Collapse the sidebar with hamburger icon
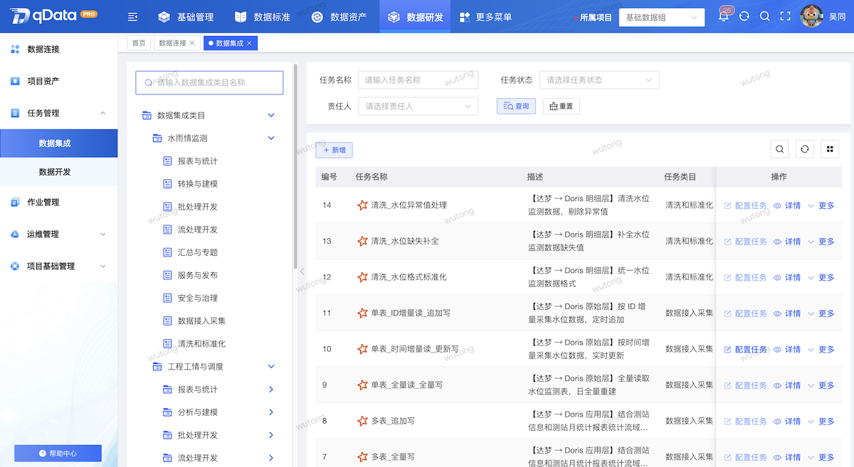854x467 pixels. [x=132, y=17]
